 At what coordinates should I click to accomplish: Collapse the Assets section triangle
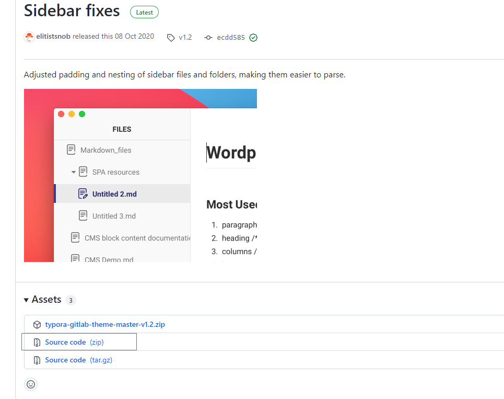point(26,300)
